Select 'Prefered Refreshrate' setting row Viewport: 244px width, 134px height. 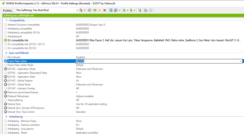[x=18, y=96]
